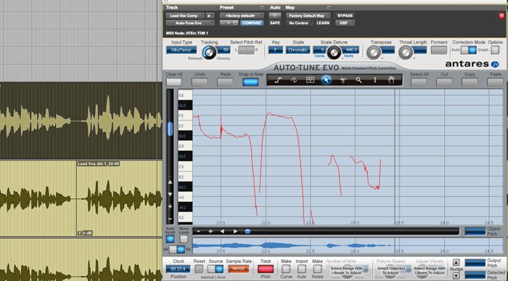Click the pitch graph vertical zoom-out minus
Screen dimensions: 508x281
(170, 219)
